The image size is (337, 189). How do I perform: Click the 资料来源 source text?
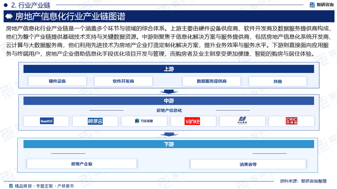[x=303, y=181]
